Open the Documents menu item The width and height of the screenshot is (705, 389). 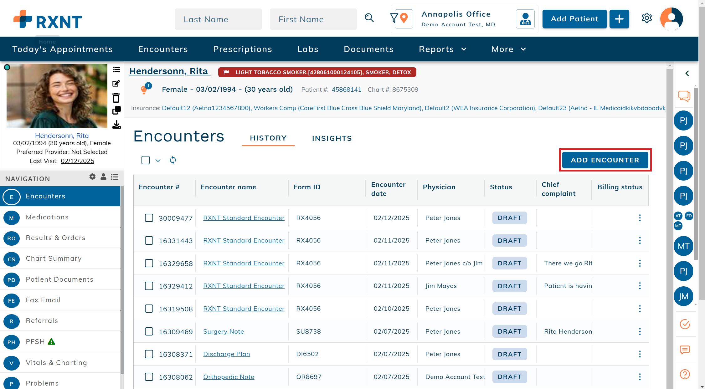(x=368, y=49)
